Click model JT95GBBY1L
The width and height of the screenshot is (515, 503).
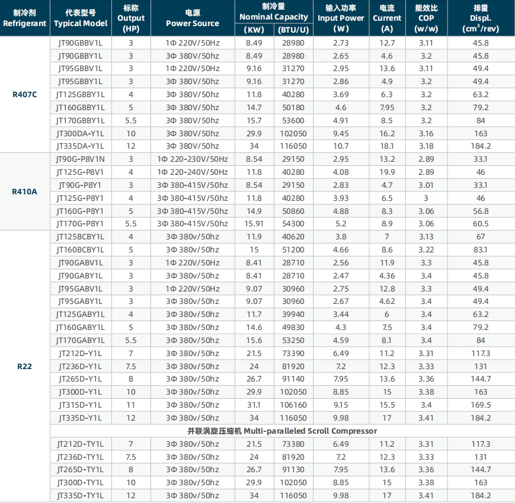coord(81,81)
